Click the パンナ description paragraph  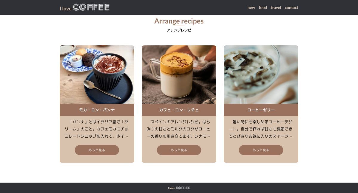coord(97,129)
